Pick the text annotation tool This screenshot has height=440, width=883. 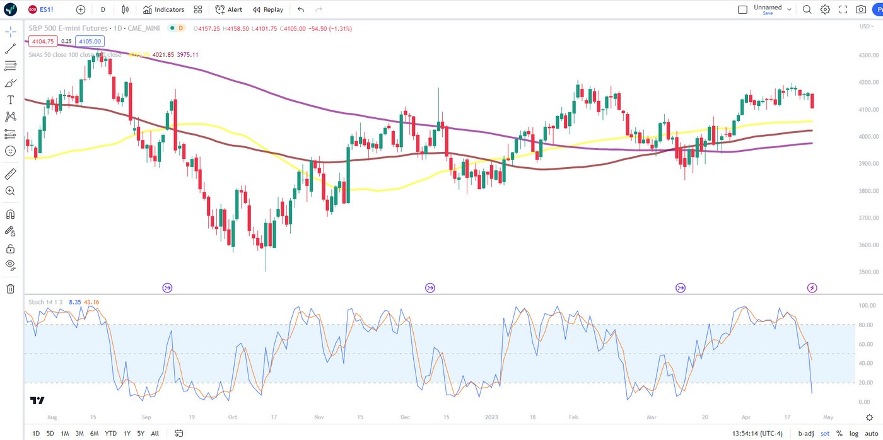point(11,100)
